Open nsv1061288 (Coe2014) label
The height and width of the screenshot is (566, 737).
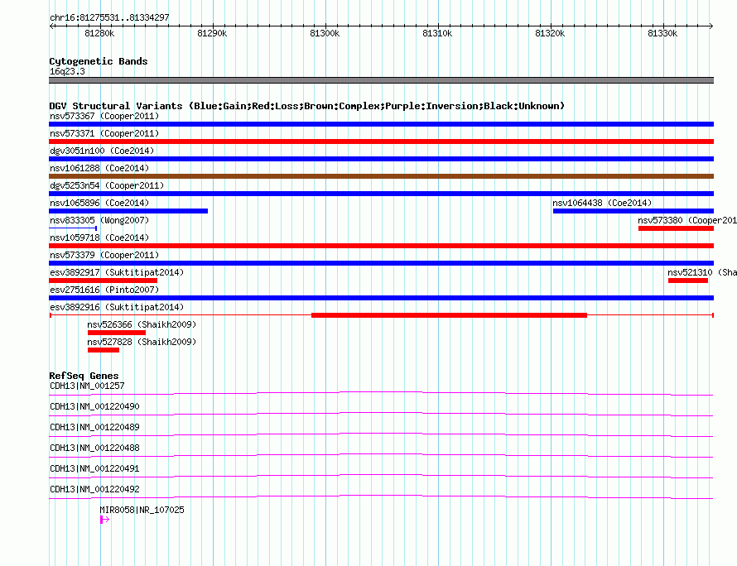coord(99,168)
